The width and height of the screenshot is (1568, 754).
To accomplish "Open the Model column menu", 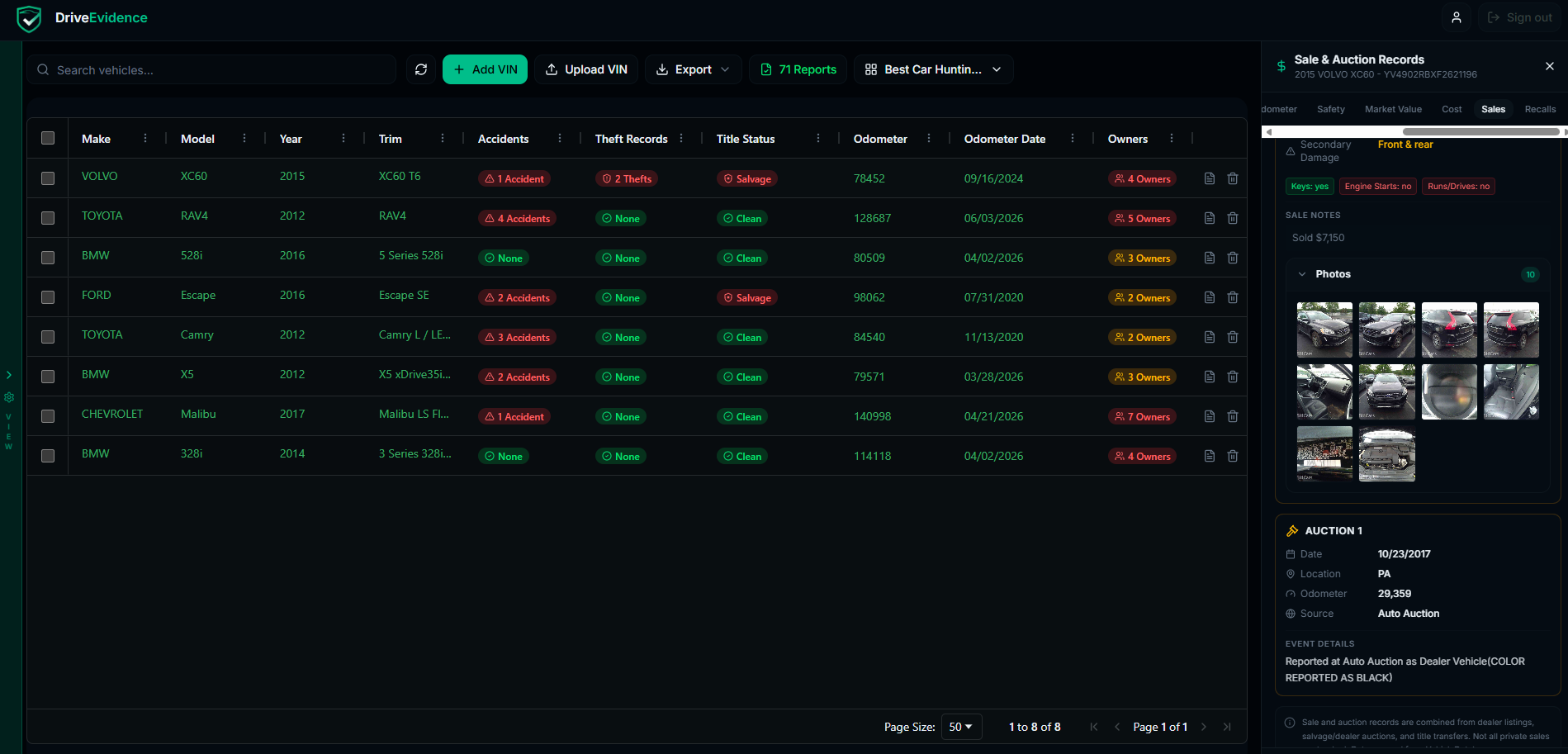I will click(x=244, y=139).
